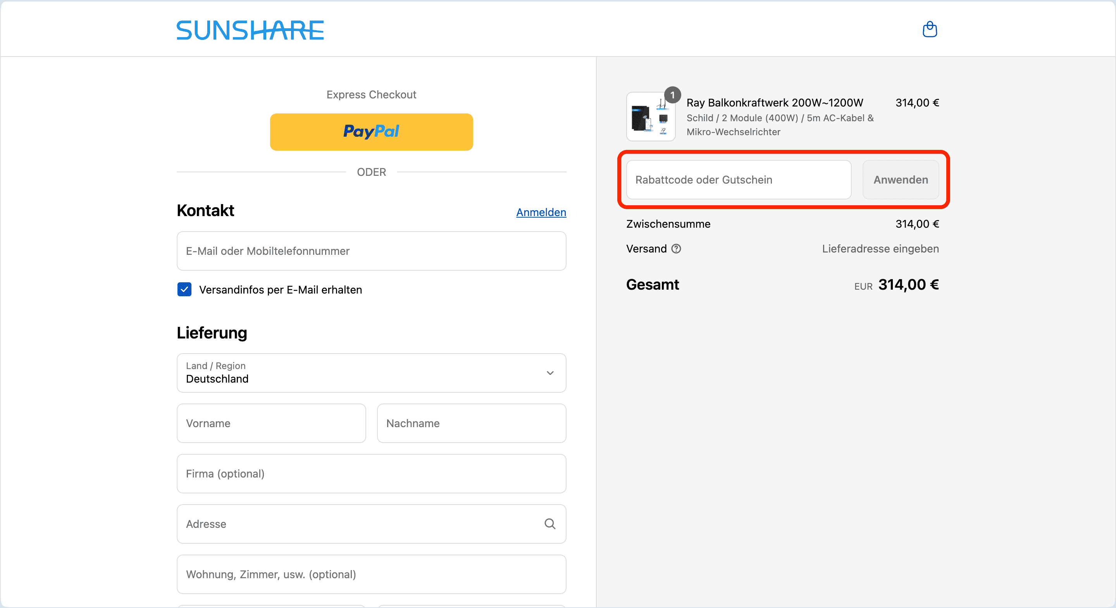Focus the Rabattcode oder Gutschein field
Viewport: 1116px width, 608px height.
click(739, 180)
